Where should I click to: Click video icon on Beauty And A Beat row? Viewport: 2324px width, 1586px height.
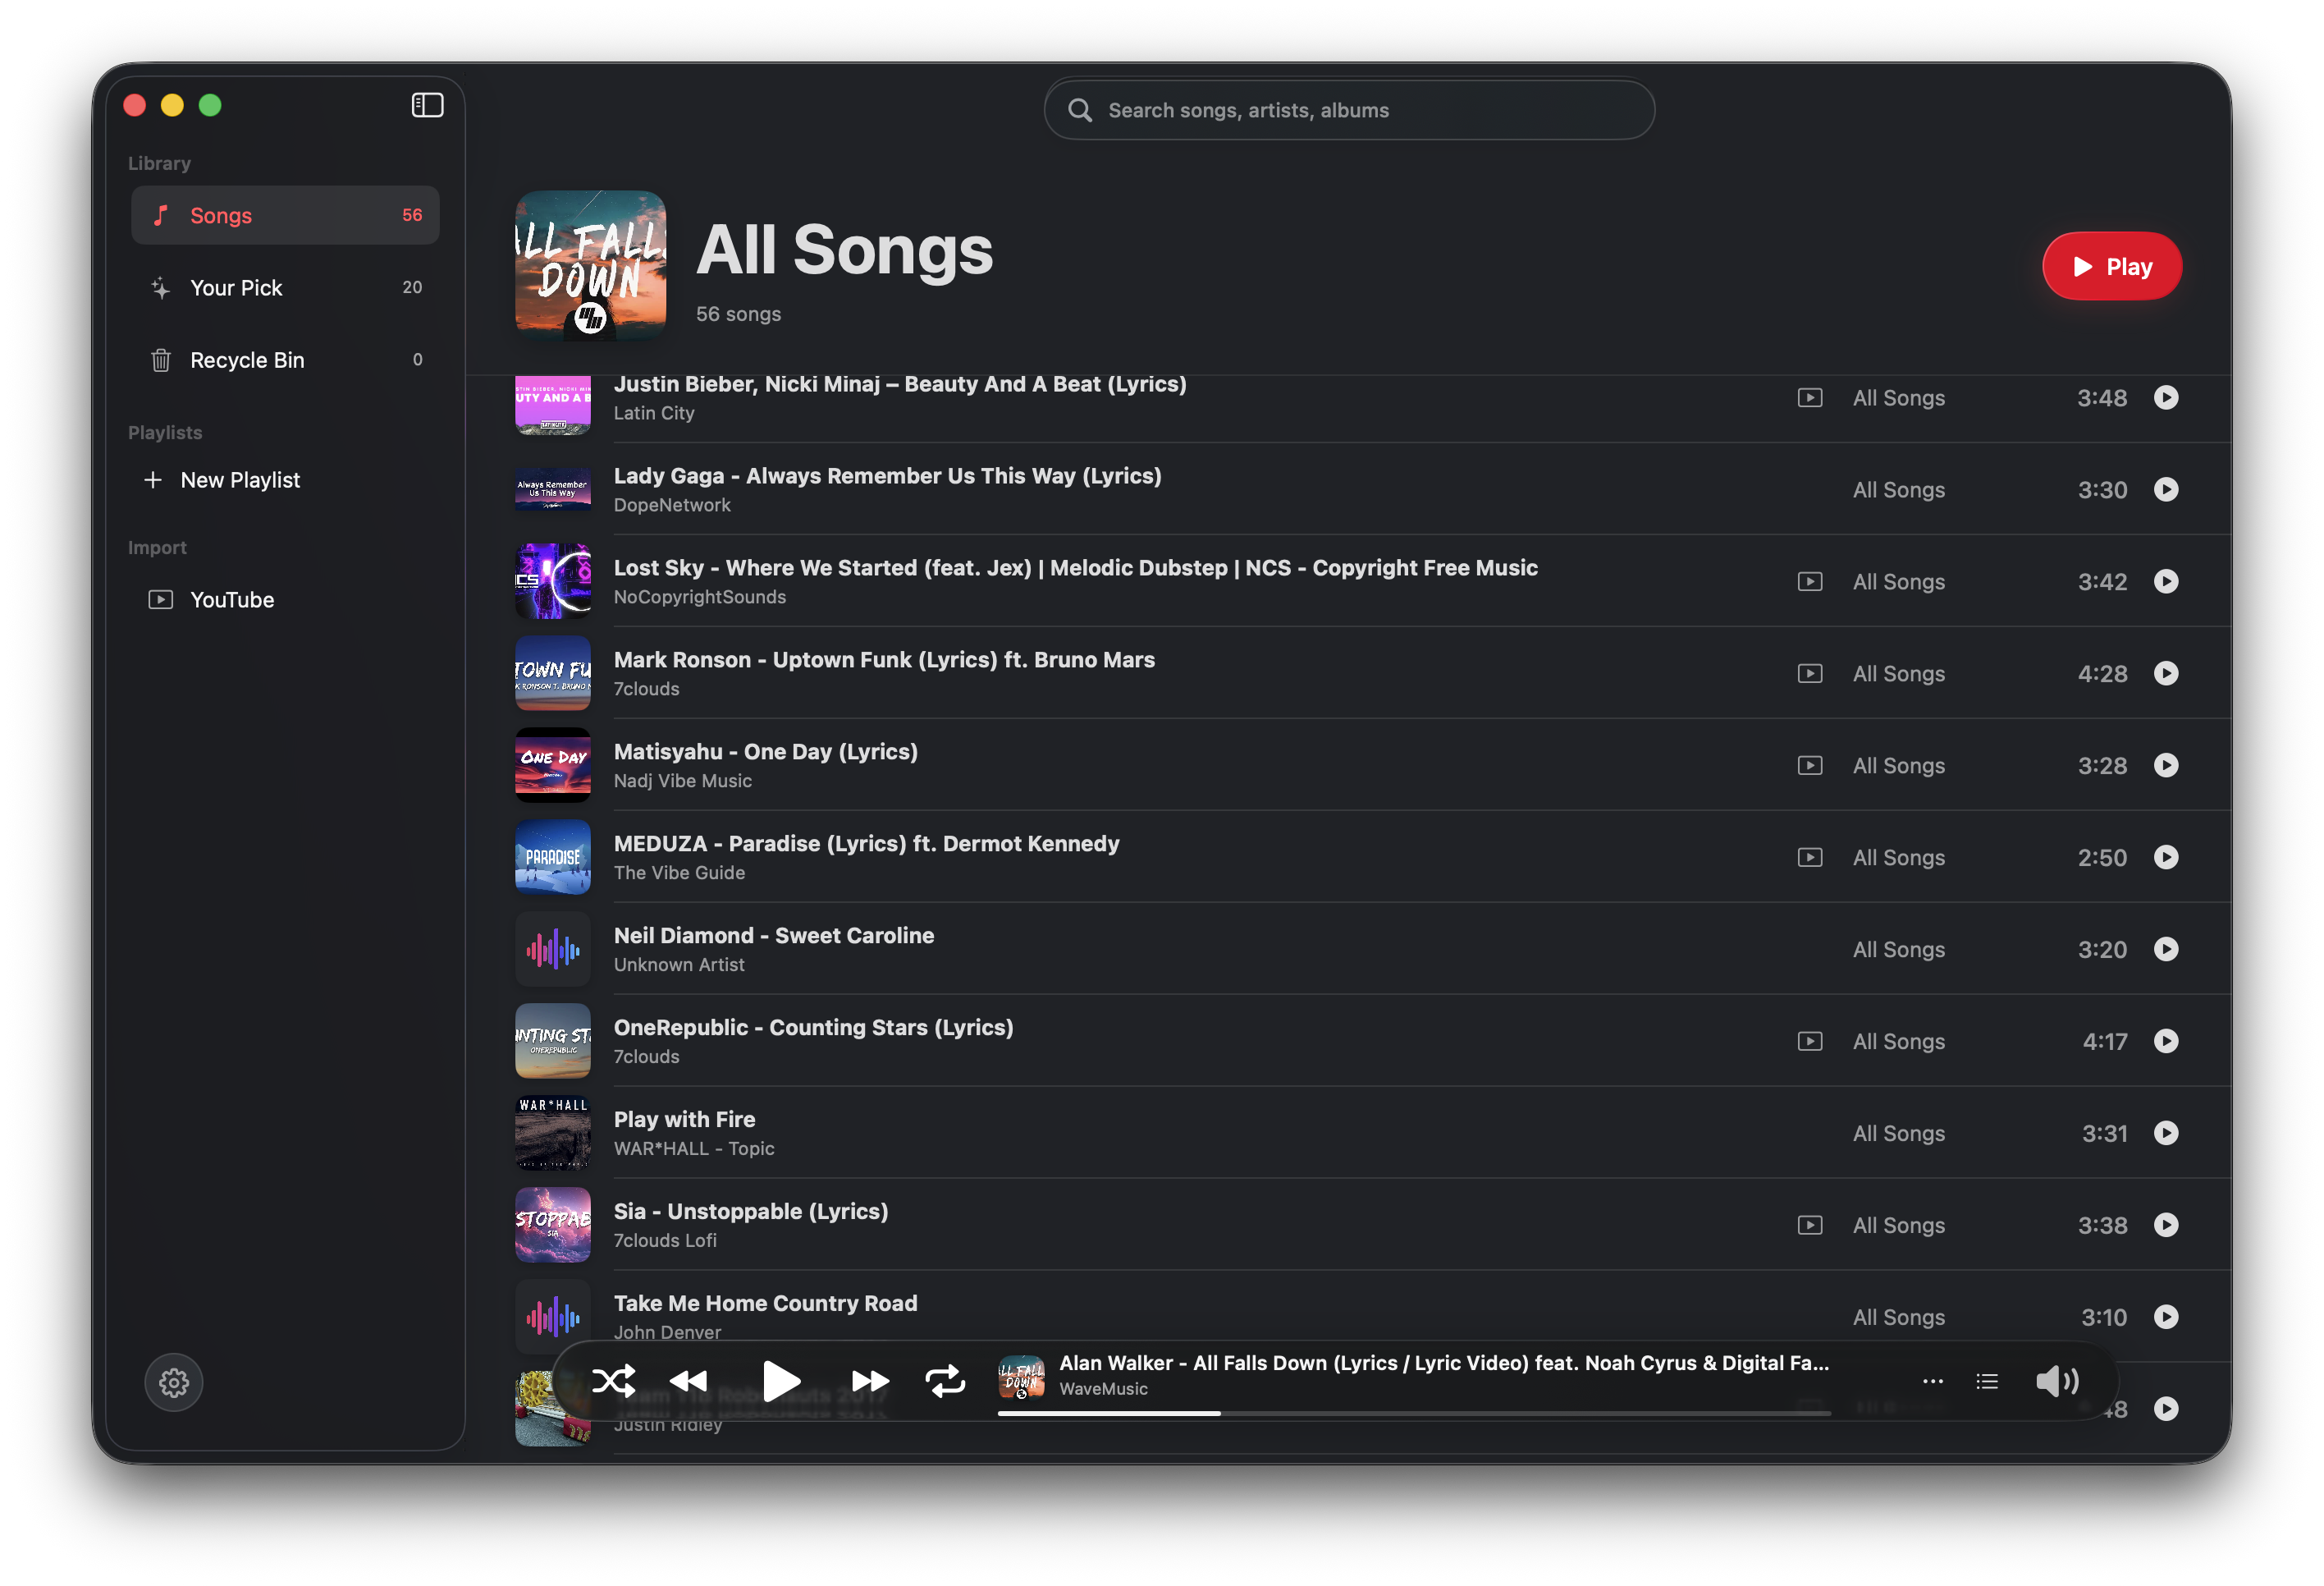coord(1810,398)
